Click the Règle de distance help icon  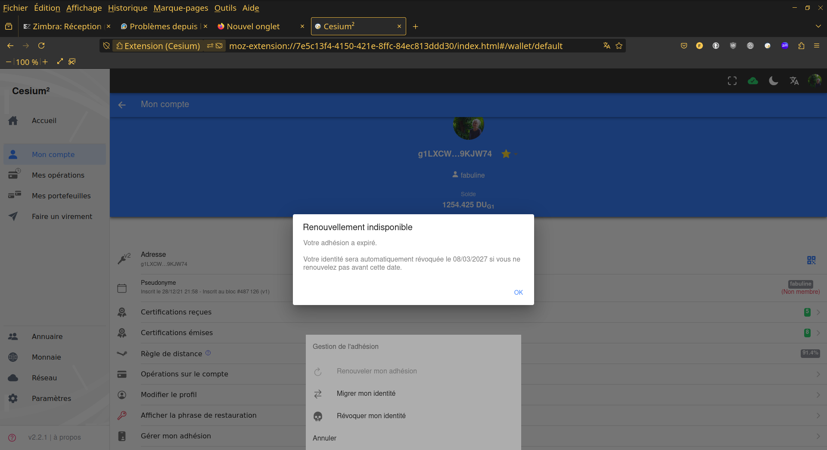[x=208, y=353]
